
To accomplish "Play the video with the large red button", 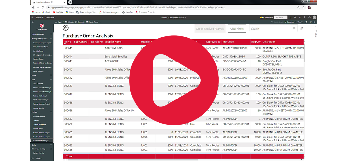I will [174, 80].
